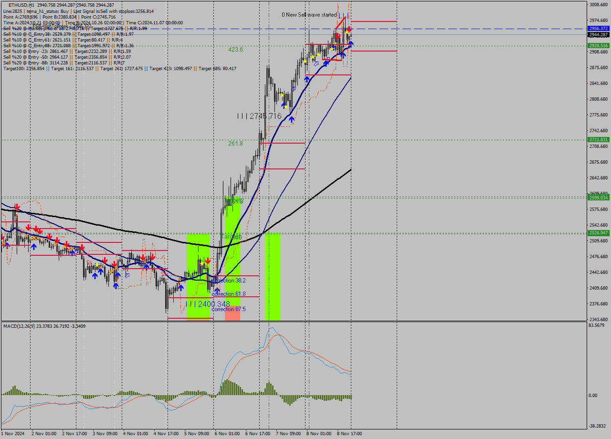Click the 'correction 61.8' label

tap(229, 294)
